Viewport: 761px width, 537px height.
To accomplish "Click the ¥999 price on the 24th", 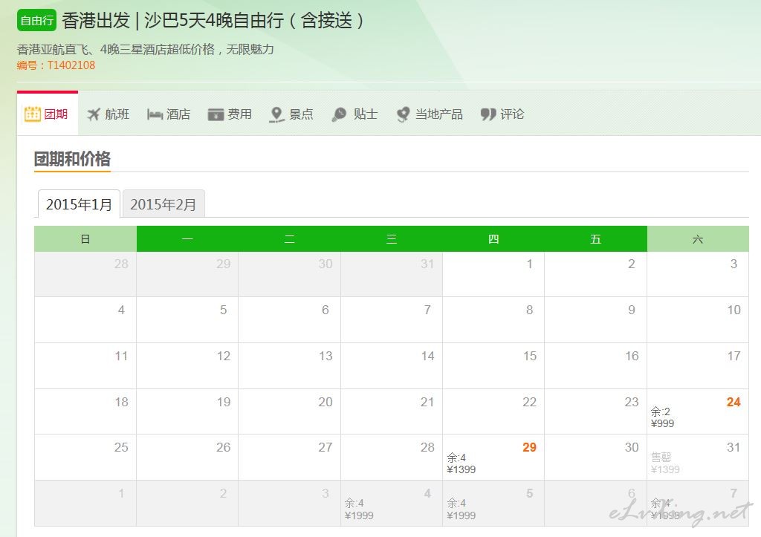I will [662, 423].
